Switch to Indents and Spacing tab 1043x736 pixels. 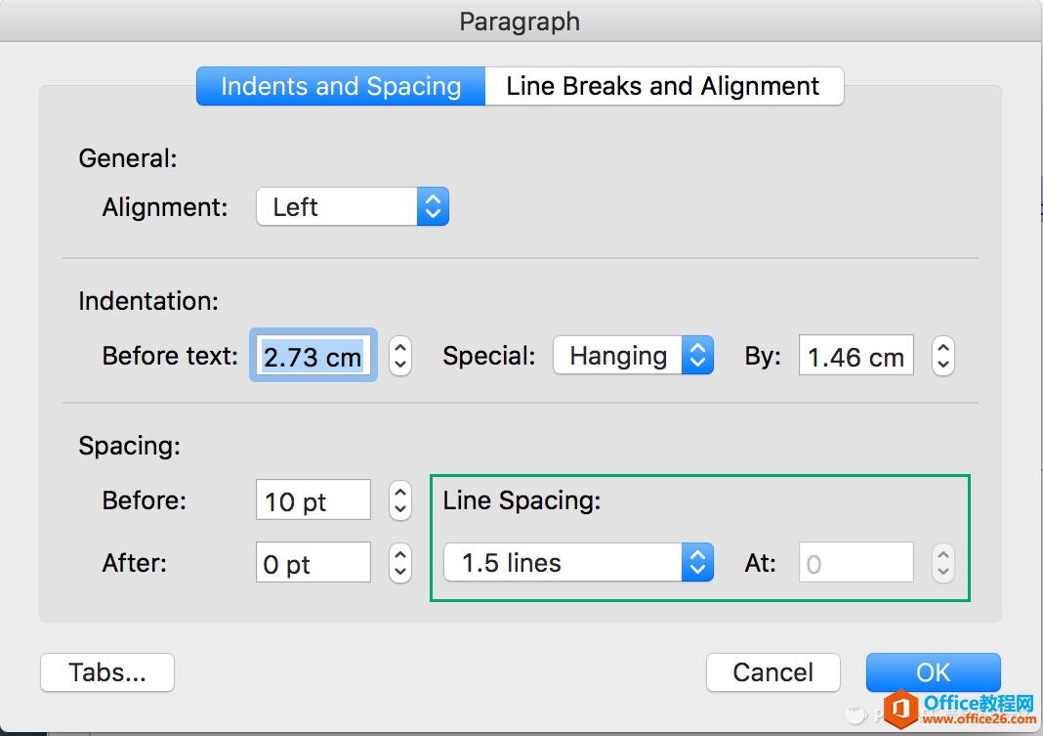pos(341,86)
